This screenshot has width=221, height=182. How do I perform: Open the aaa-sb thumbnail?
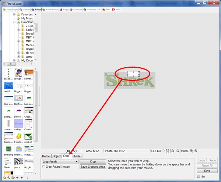click(8, 73)
